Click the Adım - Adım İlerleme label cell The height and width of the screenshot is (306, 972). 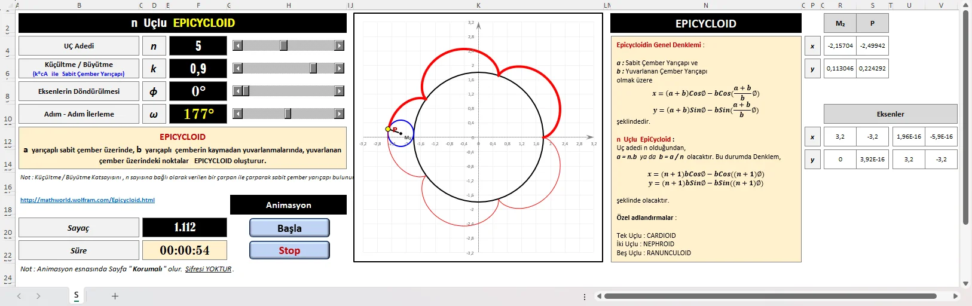[79, 114]
